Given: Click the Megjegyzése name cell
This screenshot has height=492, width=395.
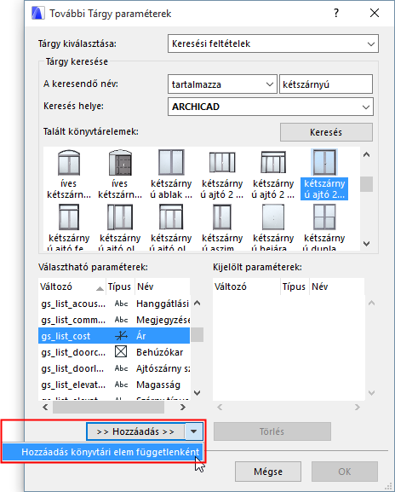Looking at the screenshot, I should [163, 320].
